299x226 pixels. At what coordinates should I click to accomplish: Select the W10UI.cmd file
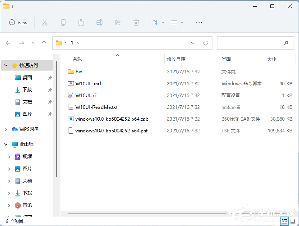[x=88, y=83]
